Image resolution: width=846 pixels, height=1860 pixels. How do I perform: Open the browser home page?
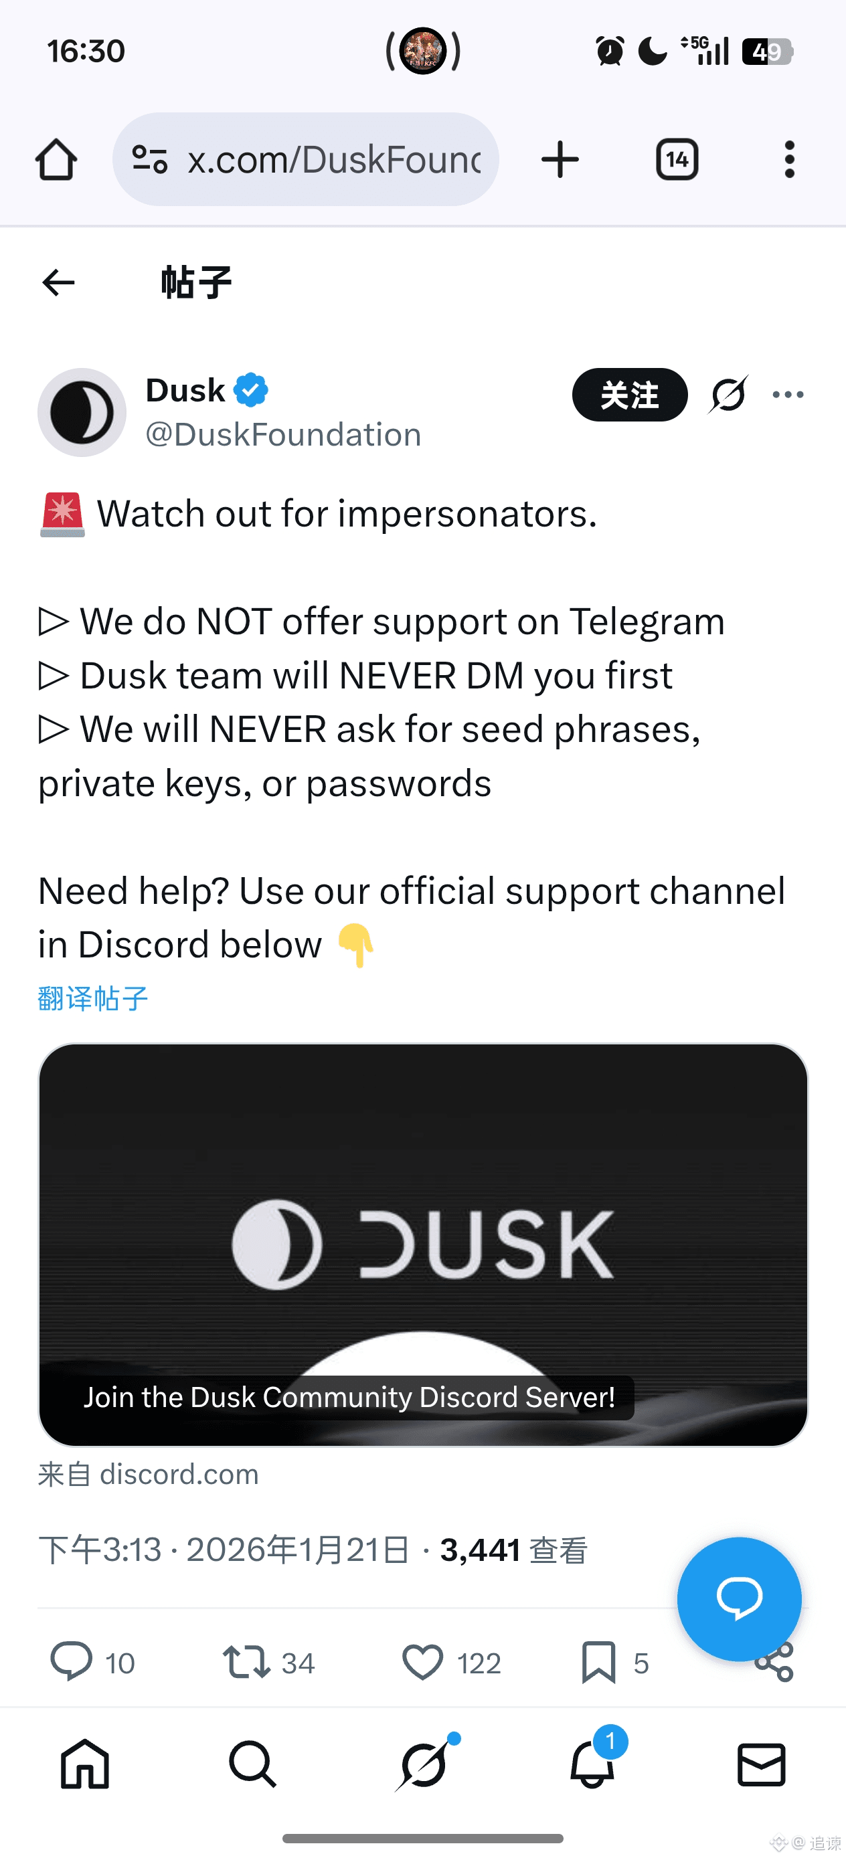pyautogui.click(x=56, y=160)
